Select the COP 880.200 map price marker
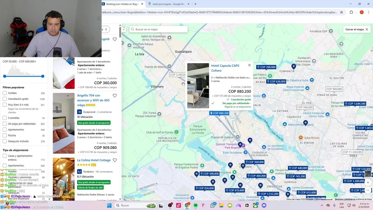The height and width of the screenshot is (210, 373). coord(219,113)
